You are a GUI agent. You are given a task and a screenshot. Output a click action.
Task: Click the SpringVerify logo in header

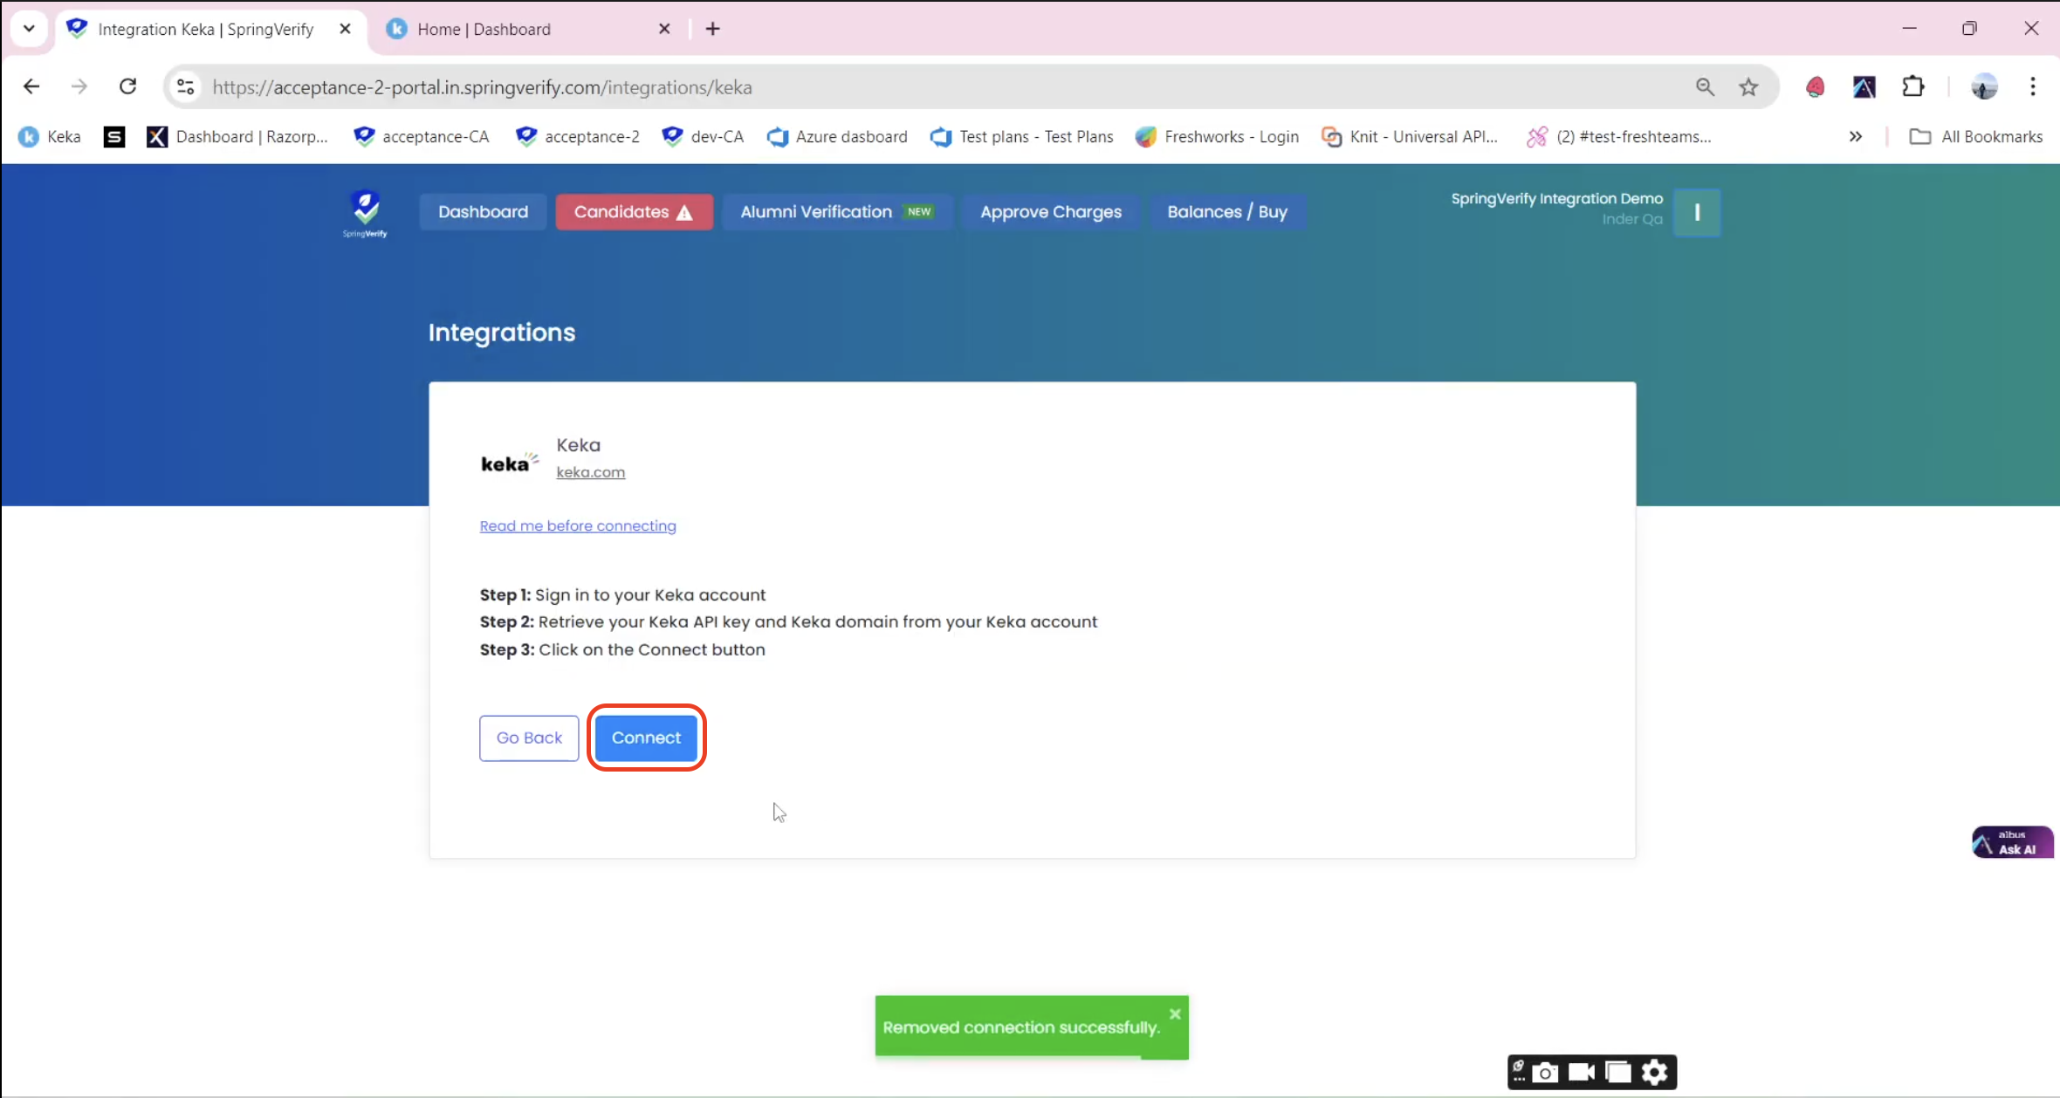[x=365, y=213]
